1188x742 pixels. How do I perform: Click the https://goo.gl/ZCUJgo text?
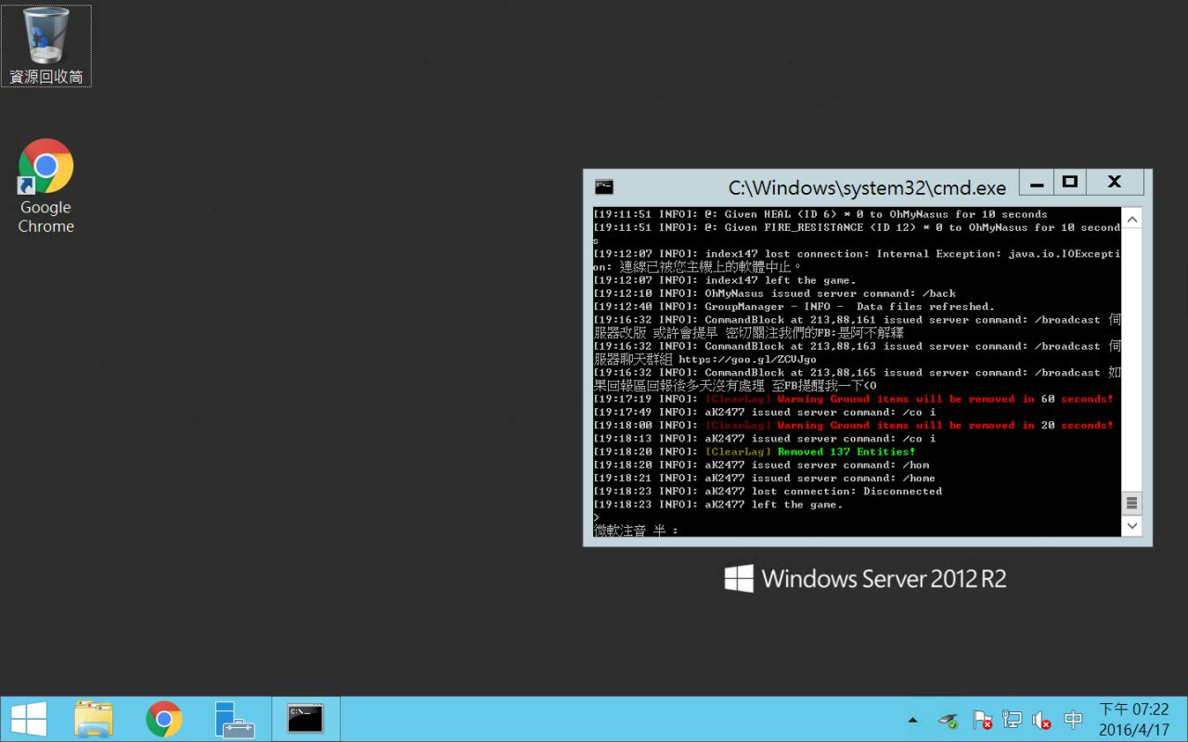point(747,359)
